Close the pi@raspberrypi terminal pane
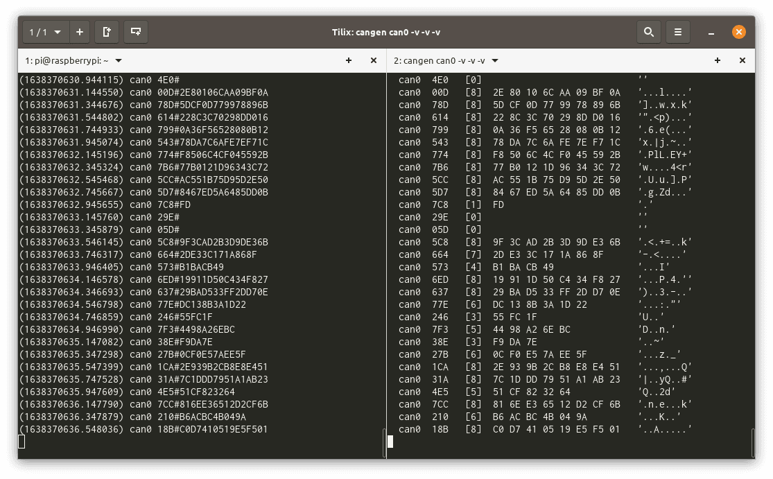The width and height of the screenshot is (773, 479). tap(374, 60)
